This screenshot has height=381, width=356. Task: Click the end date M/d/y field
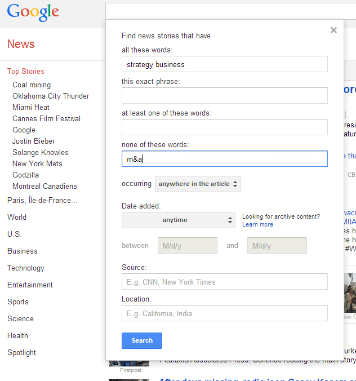277,245
